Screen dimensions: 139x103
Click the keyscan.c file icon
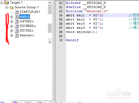point(17,35)
